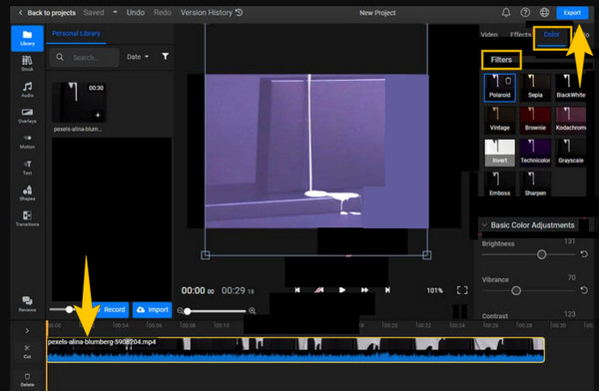Go back to projects
The image size is (599, 391).
(x=47, y=13)
